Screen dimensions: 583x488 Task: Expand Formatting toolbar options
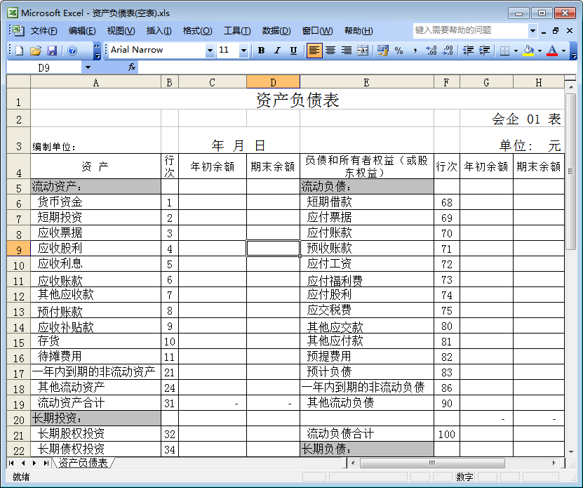coord(574,51)
